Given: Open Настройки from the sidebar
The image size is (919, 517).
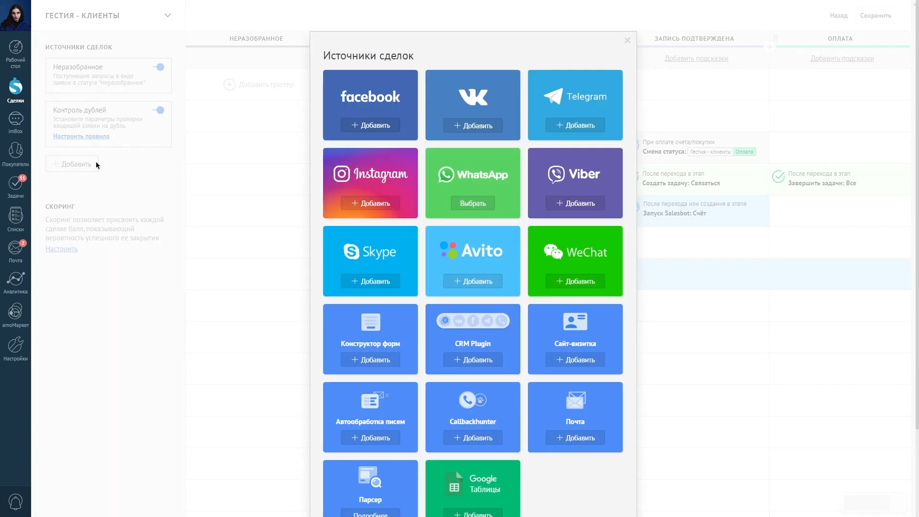Looking at the screenshot, I should pyautogui.click(x=15, y=348).
